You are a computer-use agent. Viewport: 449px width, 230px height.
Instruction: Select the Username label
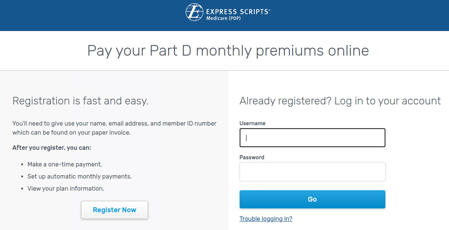click(x=252, y=123)
